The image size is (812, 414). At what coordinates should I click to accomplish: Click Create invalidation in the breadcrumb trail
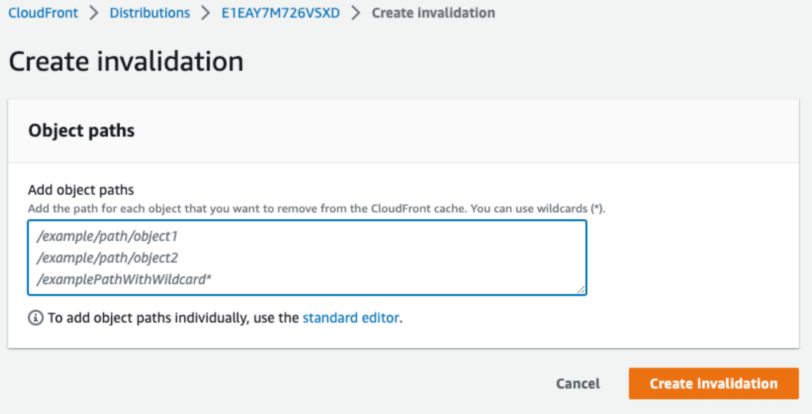coord(433,13)
